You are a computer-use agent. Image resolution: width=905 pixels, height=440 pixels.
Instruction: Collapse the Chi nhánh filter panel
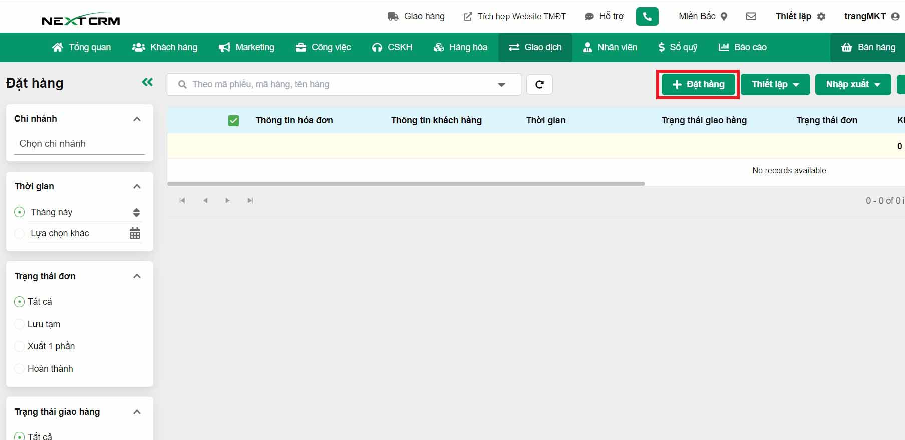(137, 119)
